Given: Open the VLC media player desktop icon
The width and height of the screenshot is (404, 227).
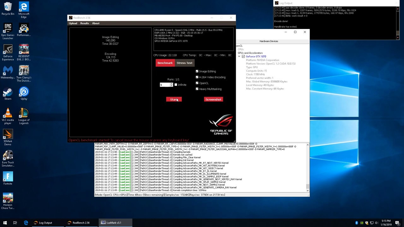Looking at the screenshot, I should (8, 116).
